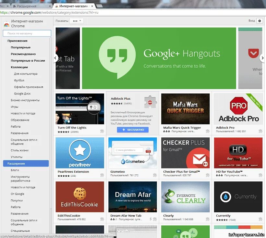Close the Расширения browser tab

[50, 6]
